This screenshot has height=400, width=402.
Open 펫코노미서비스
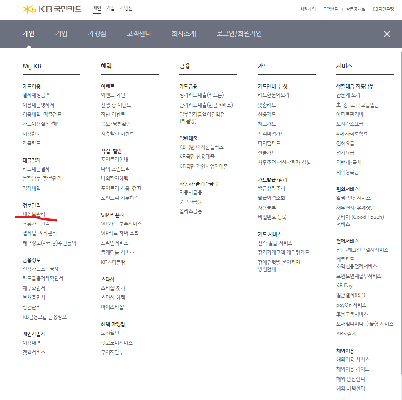pyautogui.click(x=117, y=342)
